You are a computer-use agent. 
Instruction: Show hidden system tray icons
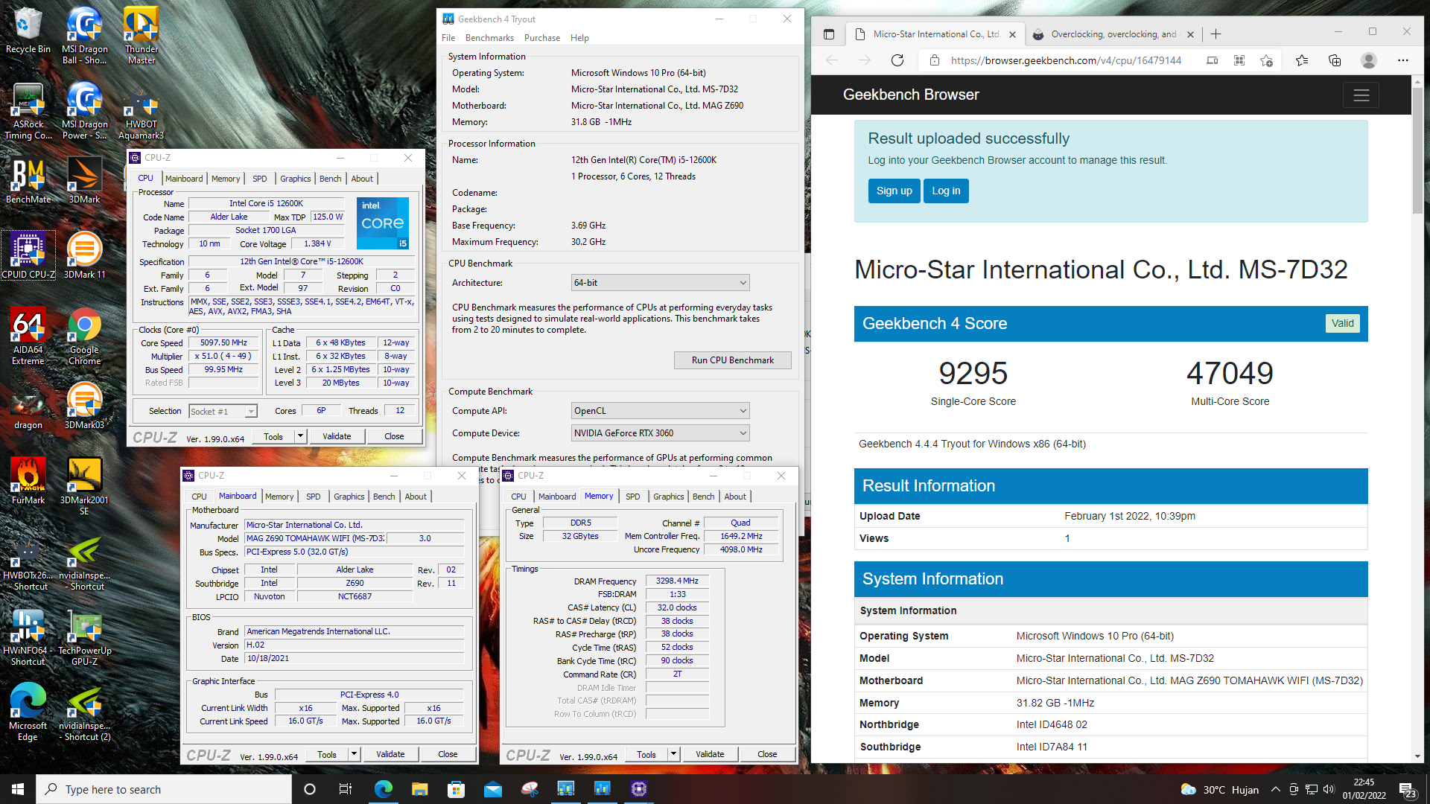[1275, 789]
